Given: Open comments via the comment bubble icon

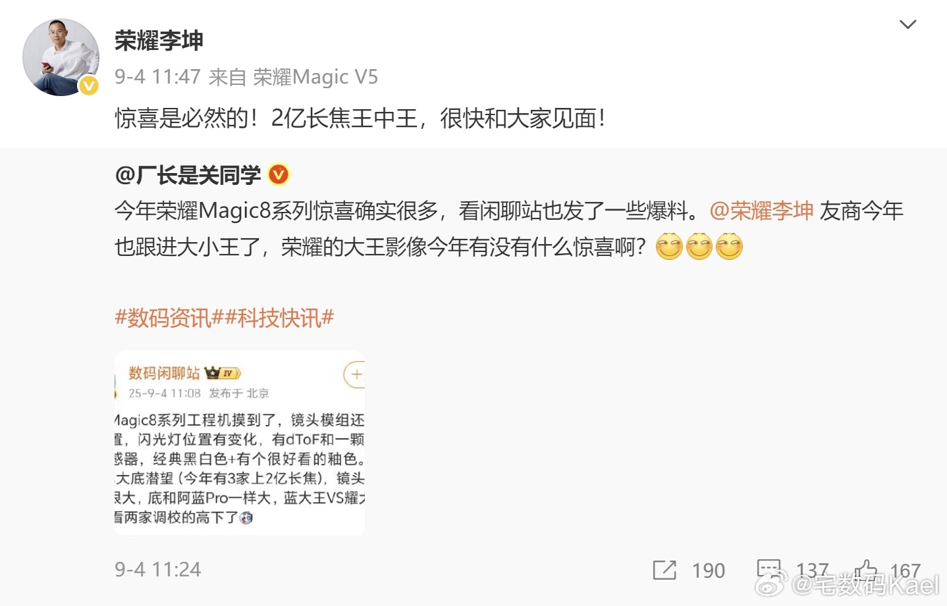Looking at the screenshot, I should (769, 570).
